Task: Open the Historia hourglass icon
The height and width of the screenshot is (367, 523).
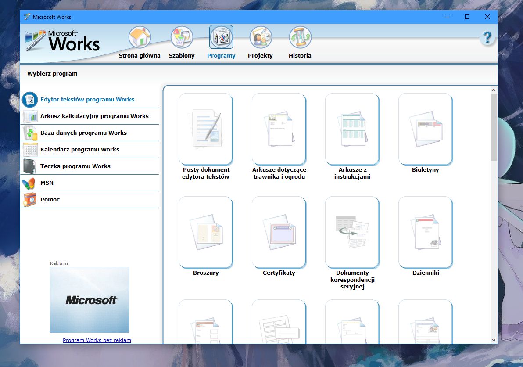Action: click(x=300, y=37)
